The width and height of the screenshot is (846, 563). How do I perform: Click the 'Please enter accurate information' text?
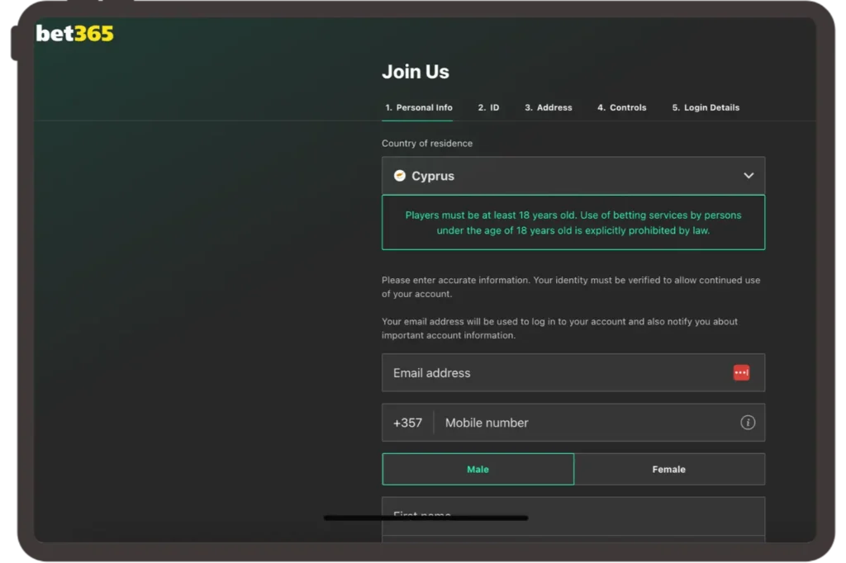(571, 287)
